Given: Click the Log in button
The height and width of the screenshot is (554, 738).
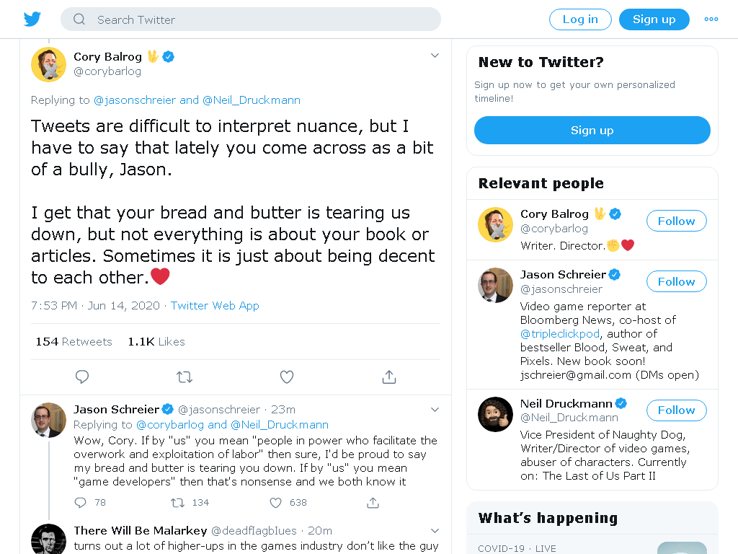Looking at the screenshot, I should (580, 19).
